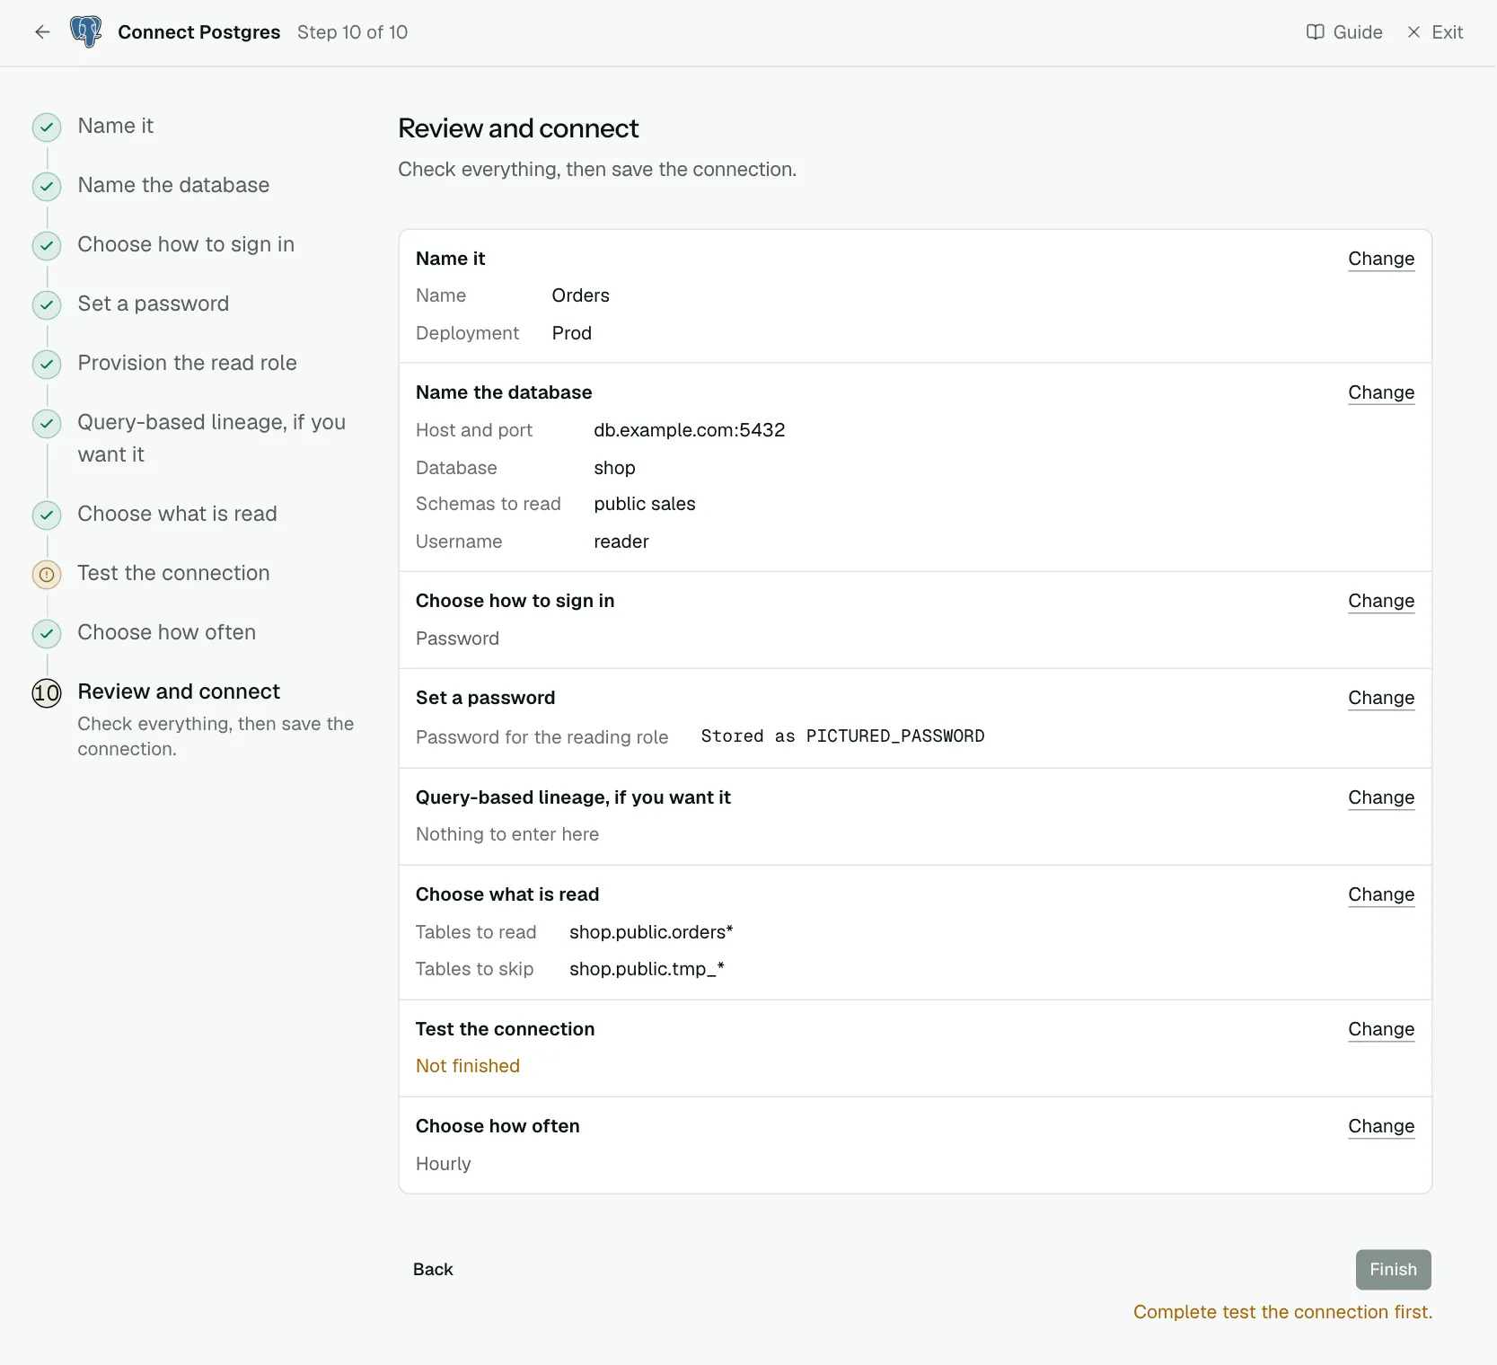Click 'public sales' schemas value
Viewport: 1497px width, 1365px height.
pyautogui.click(x=644, y=504)
